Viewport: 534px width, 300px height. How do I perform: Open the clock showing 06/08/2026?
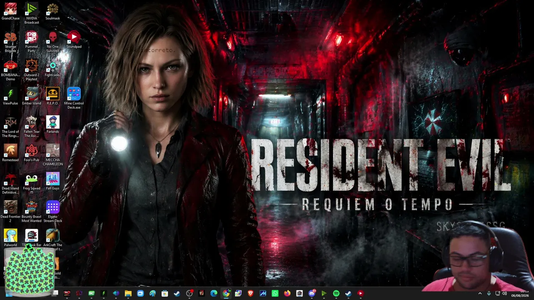tap(520, 293)
